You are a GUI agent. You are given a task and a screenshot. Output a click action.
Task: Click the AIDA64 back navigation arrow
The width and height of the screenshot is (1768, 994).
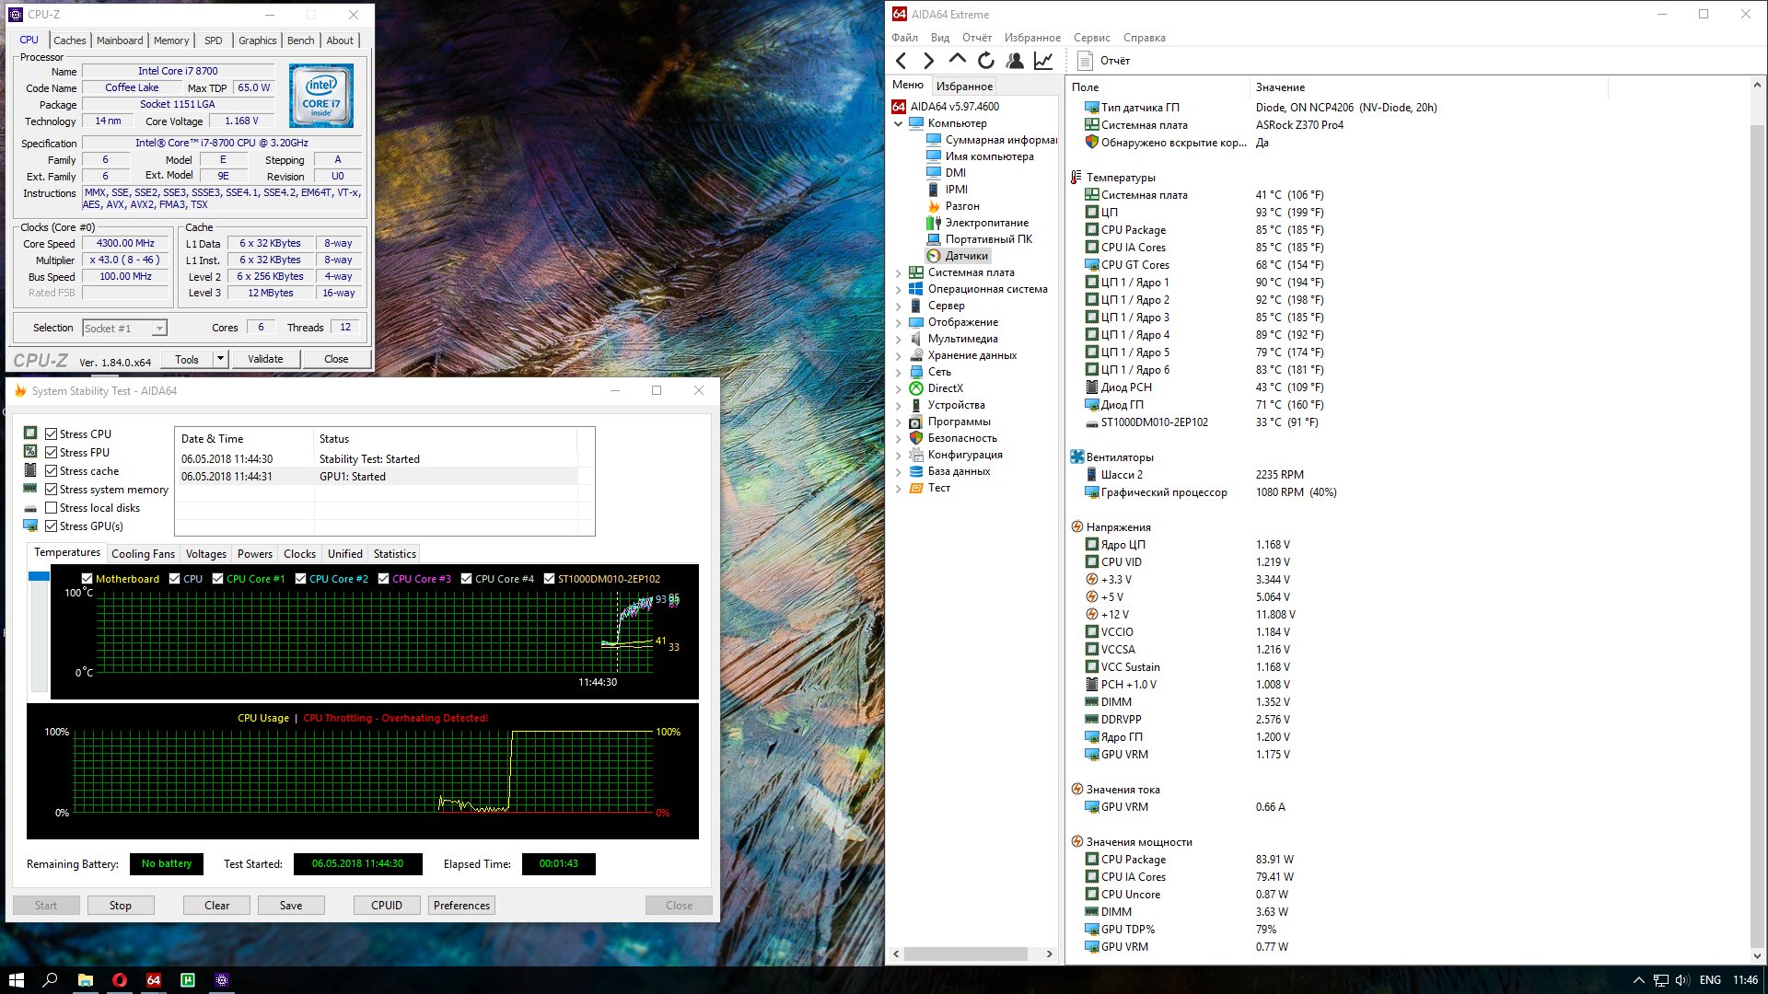[901, 61]
